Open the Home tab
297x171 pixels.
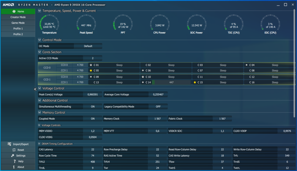pyautogui.click(x=18, y=11)
